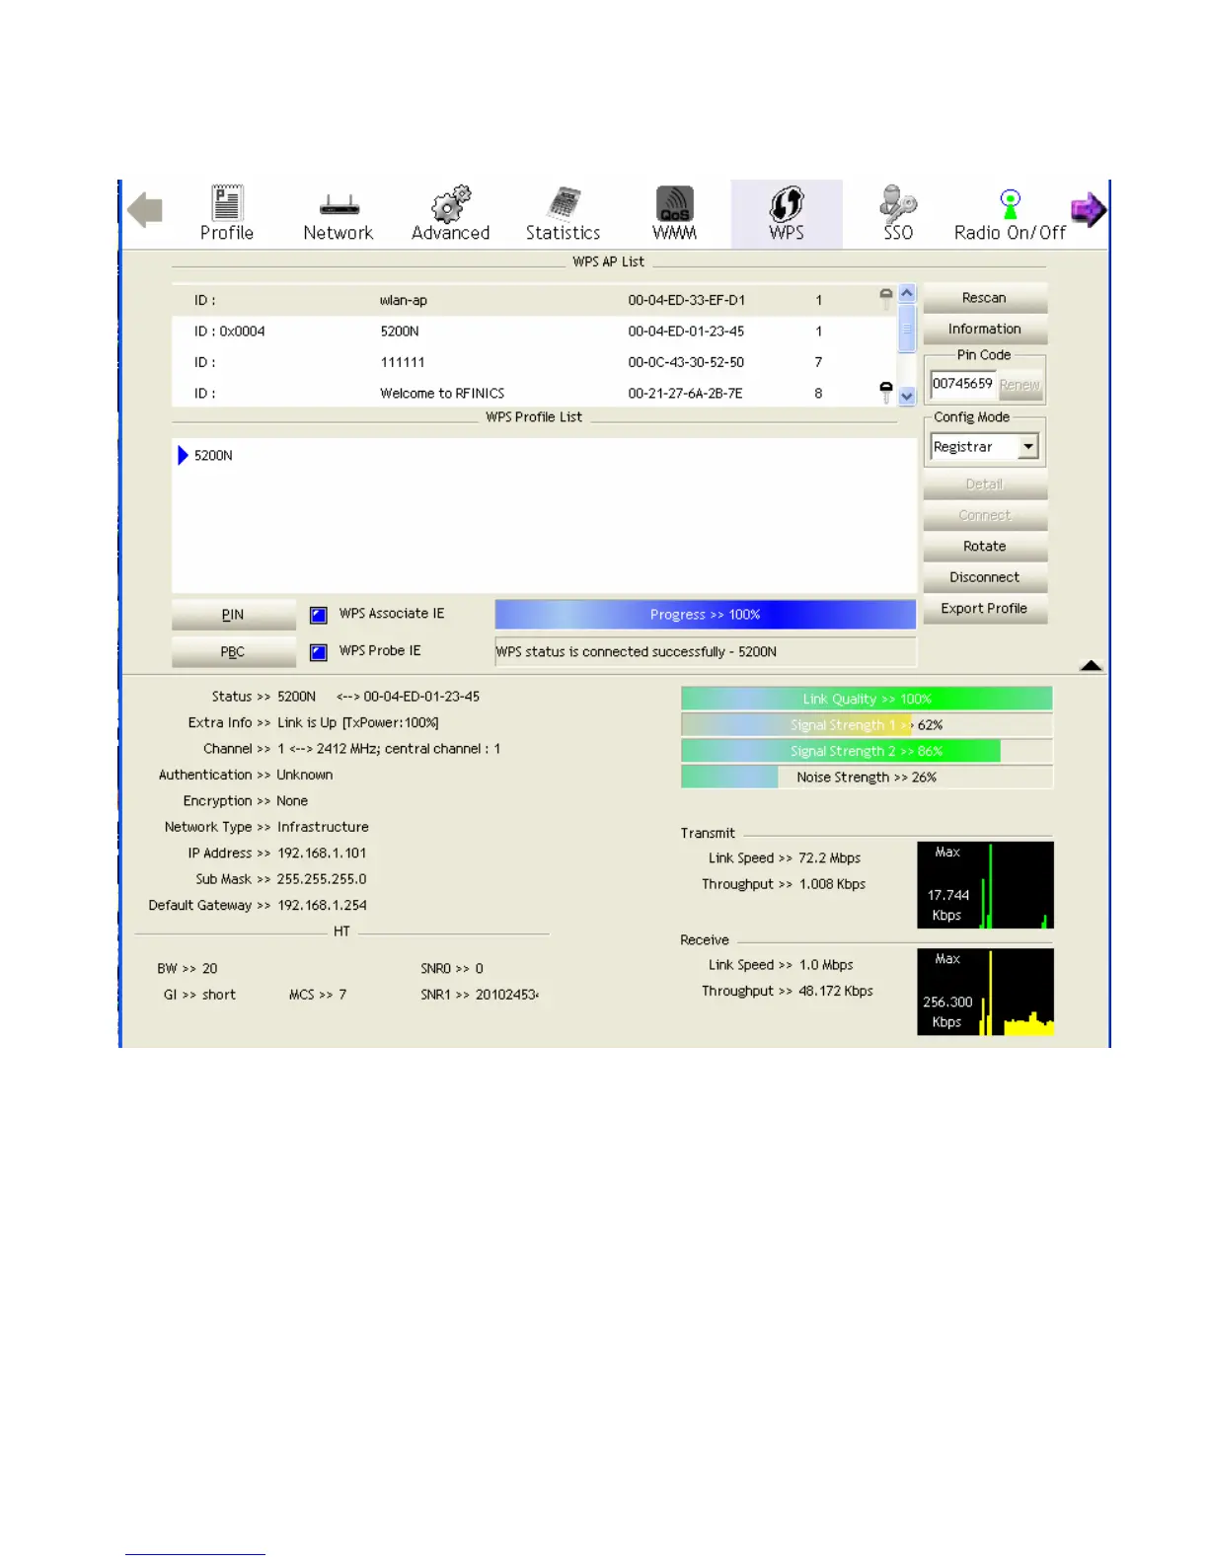Screen dimensions: 1208x1563
Task: Select the 5200N row in AP list
Action: point(533,332)
